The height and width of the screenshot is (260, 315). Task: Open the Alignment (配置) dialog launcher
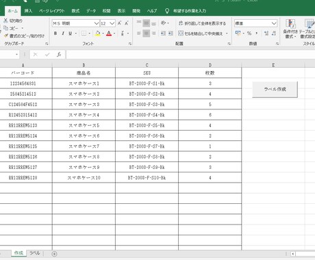tap(229, 44)
